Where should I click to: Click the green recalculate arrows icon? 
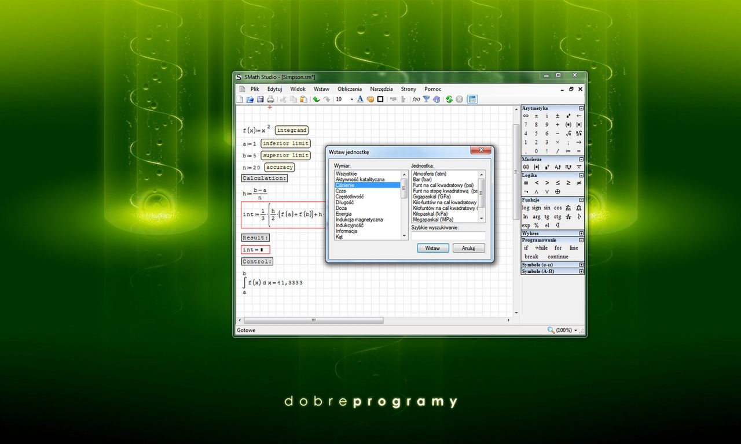tap(449, 99)
